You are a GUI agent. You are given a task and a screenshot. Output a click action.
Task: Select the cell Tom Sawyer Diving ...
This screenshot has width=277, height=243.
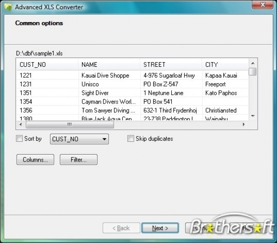[x=109, y=110]
